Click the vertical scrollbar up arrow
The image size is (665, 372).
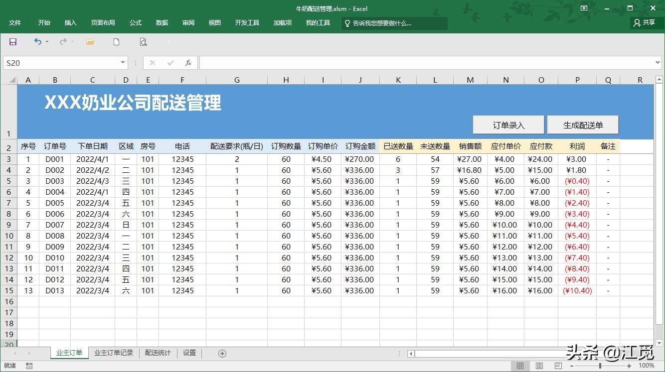tap(660, 80)
